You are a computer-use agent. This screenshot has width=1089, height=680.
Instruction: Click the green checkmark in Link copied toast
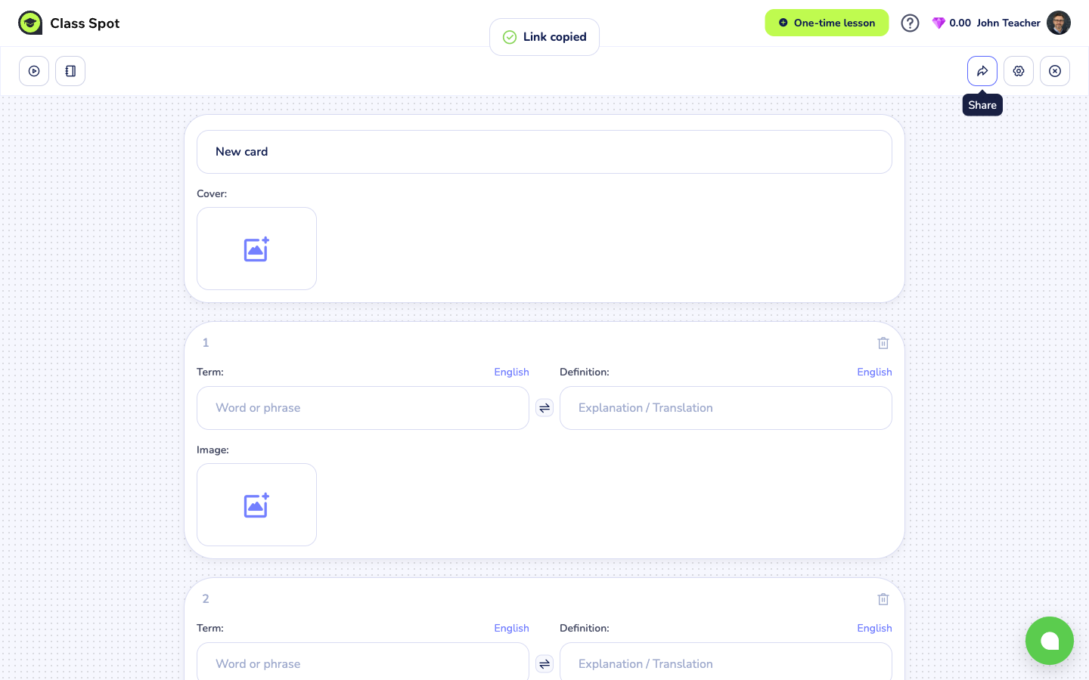pos(510,37)
